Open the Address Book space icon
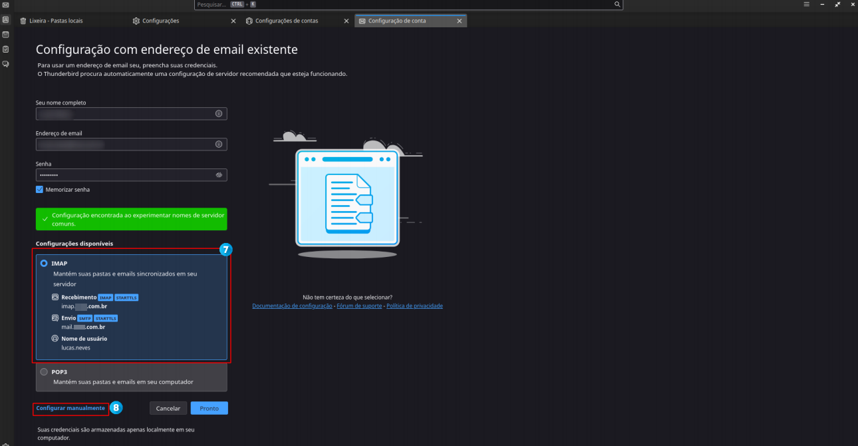This screenshot has width=858, height=446. (x=5, y=20)
